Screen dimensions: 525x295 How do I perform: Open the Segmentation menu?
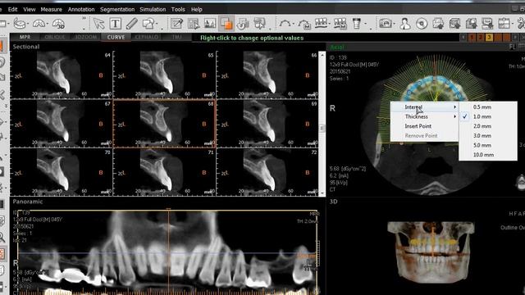[x=117, y=9]
